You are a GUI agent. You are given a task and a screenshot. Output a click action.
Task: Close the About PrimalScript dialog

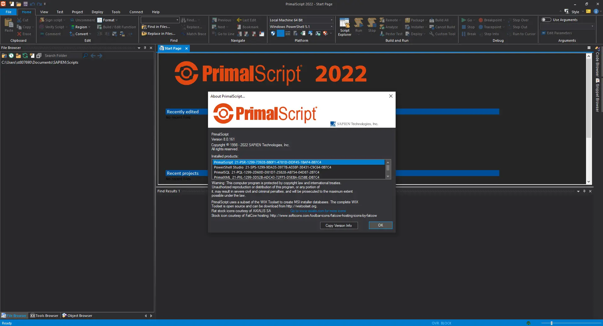[391, 96]
